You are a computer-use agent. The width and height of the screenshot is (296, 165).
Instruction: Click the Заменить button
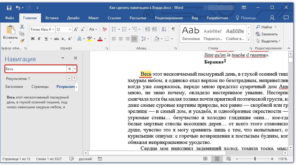click(x=267, y=34)
